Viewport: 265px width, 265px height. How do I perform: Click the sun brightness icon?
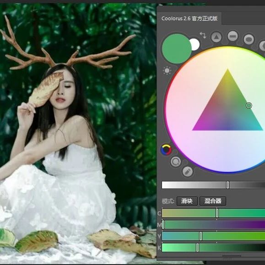coord(167,71)
